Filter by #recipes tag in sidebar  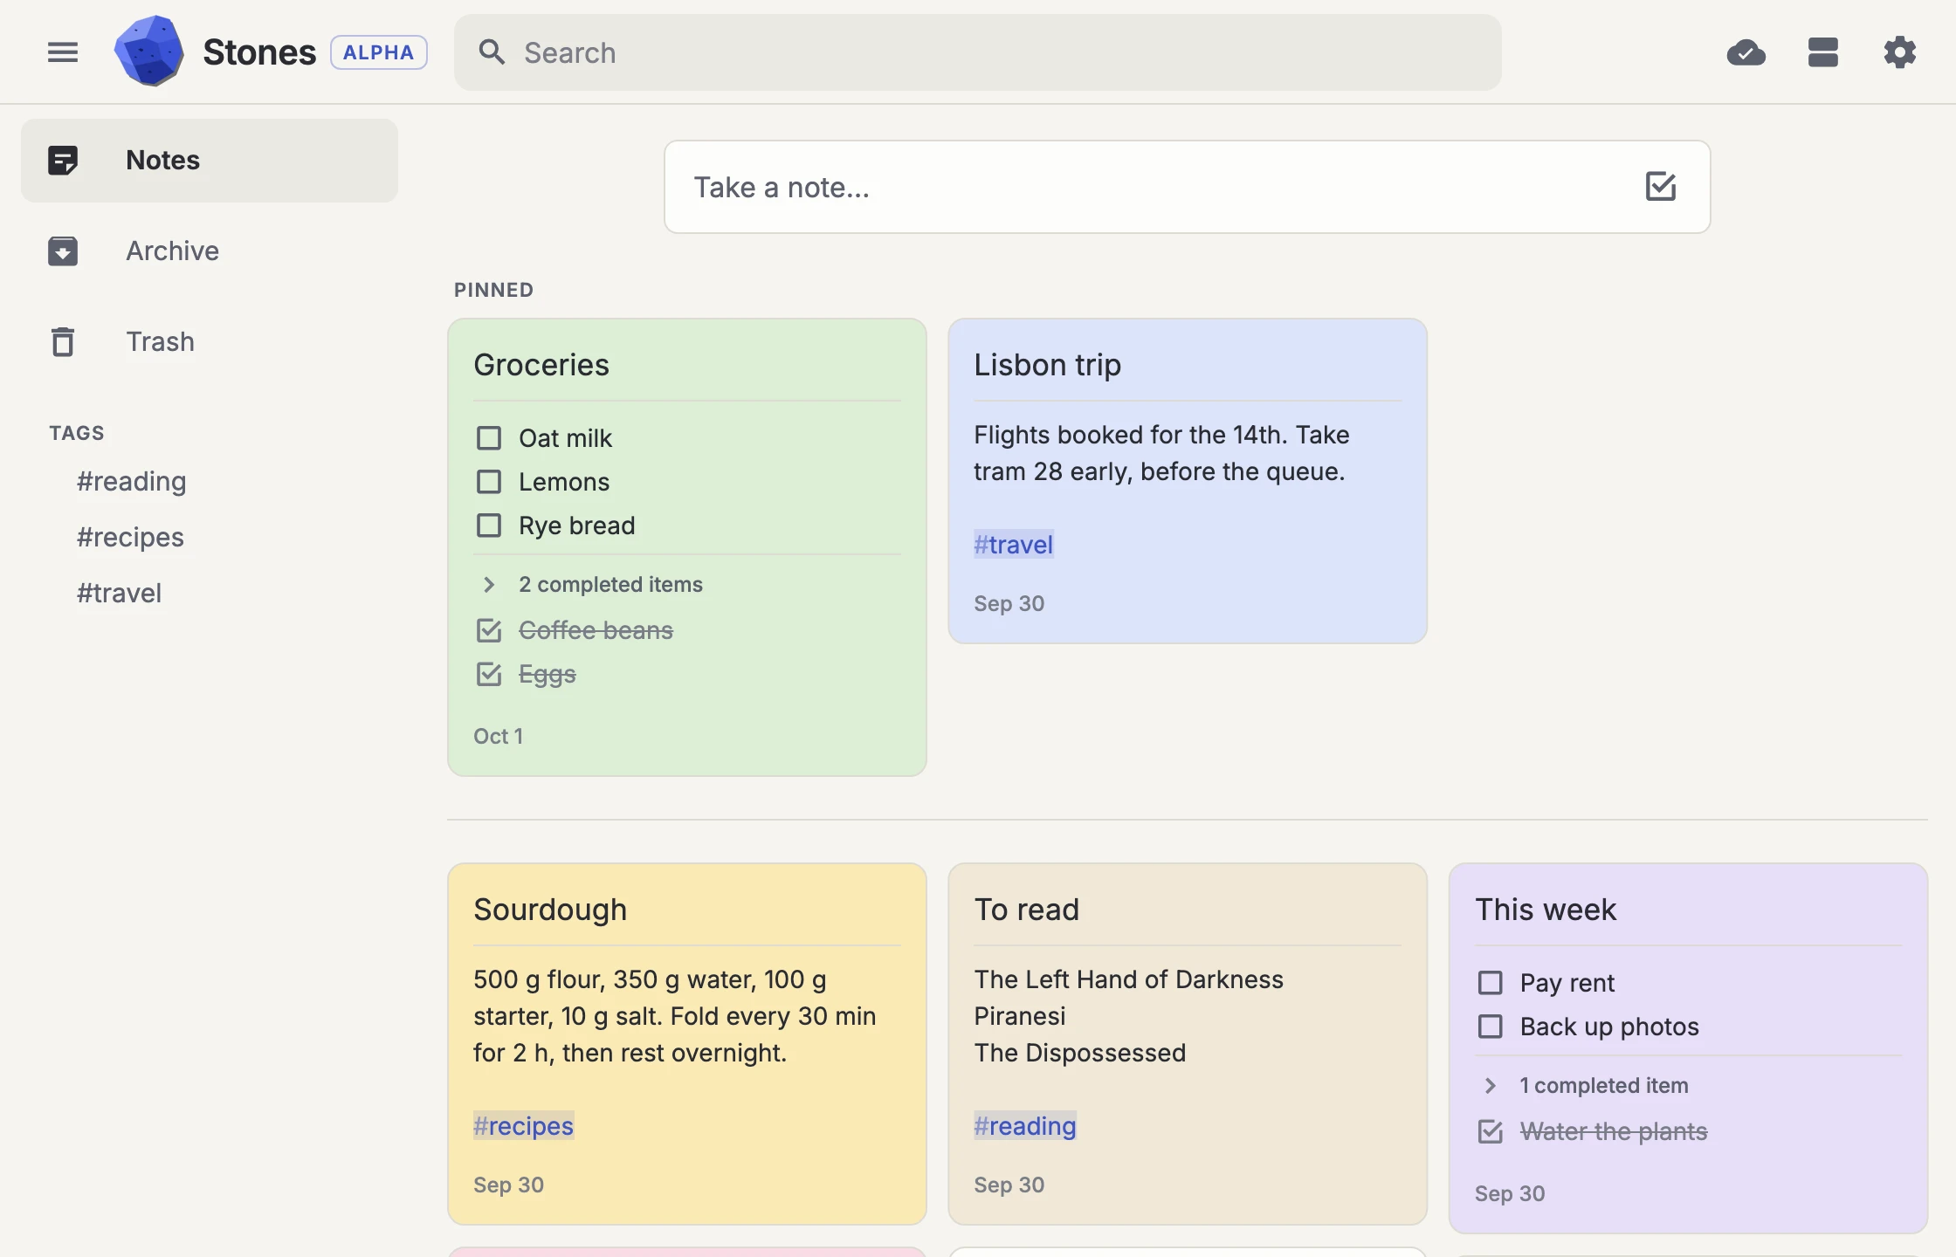tap(130, 538)
